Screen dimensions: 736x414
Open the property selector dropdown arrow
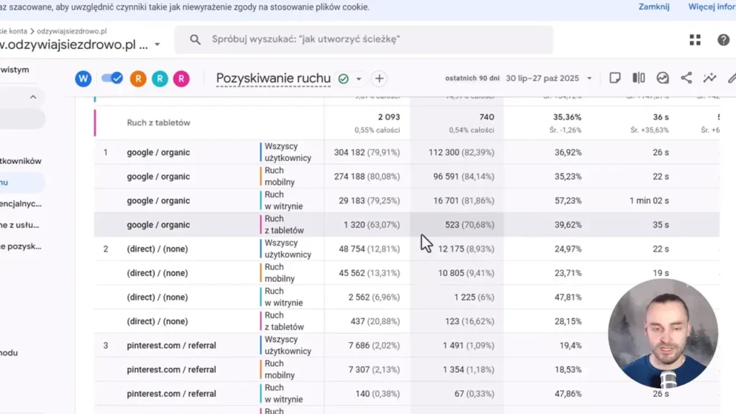157,45
